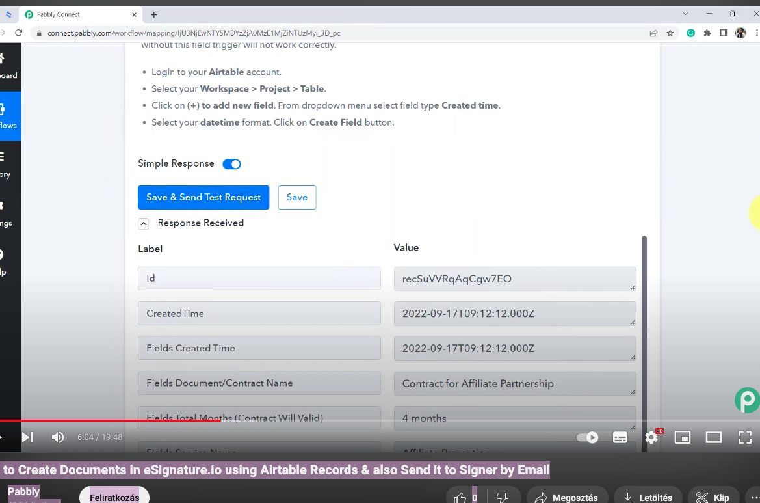This screenshot has width=760, height=503.
Task: Open the Extensions puzzle icon
Action: (707, 33)
